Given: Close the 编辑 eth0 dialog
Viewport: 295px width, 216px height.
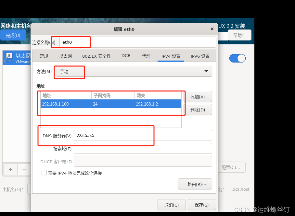Looking at the screenshot, I should (212, 29).
